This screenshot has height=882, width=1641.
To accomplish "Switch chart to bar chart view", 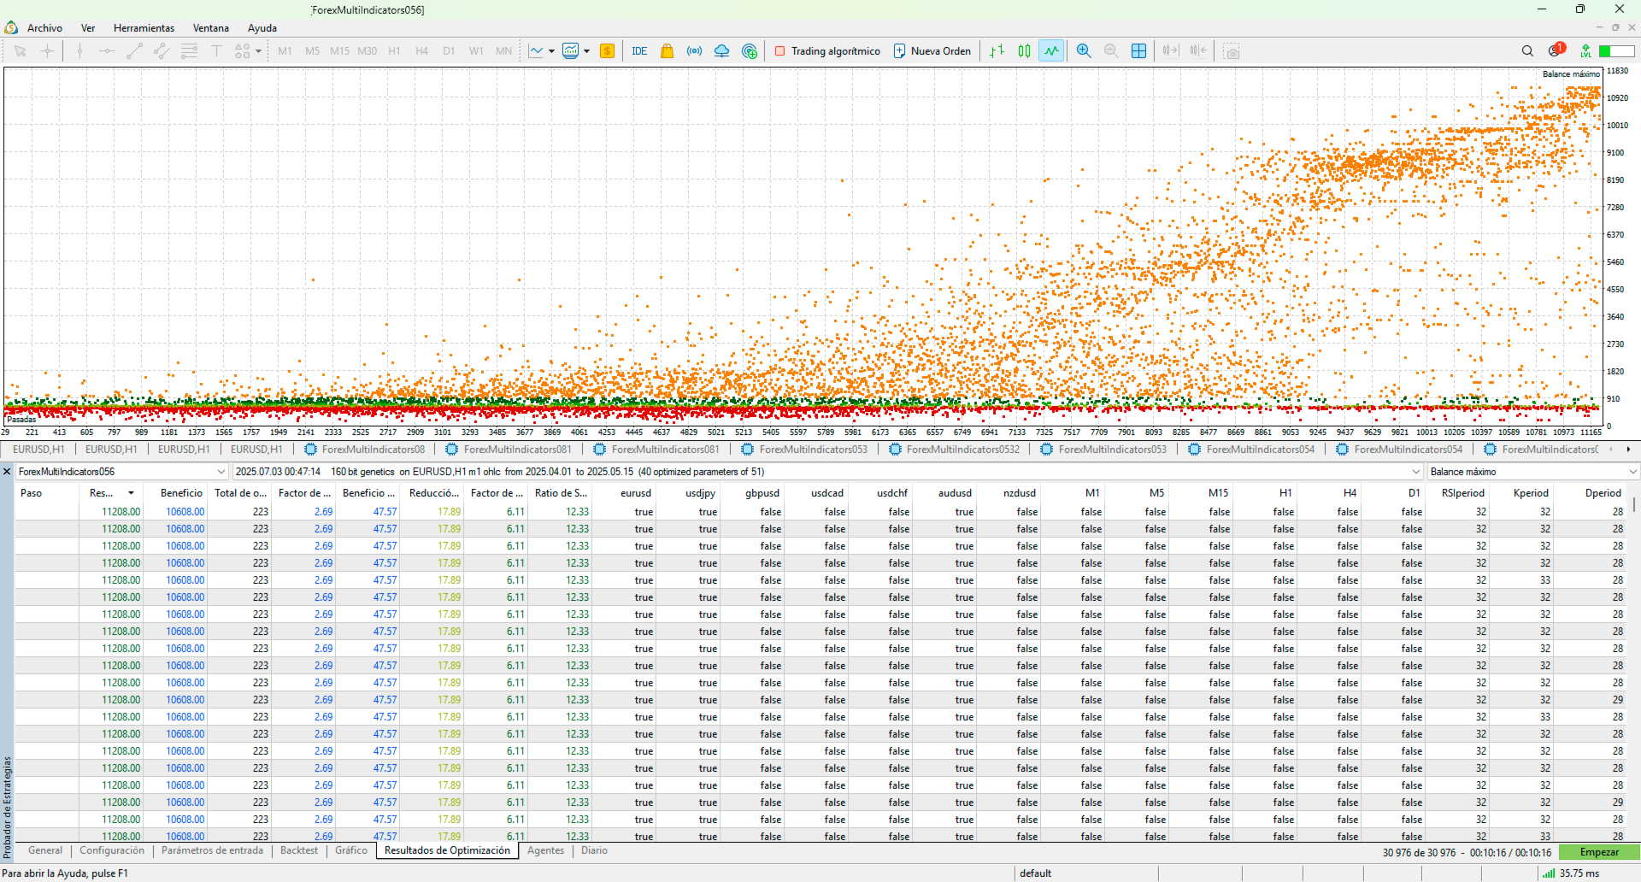I will click(x=997, y=51).
